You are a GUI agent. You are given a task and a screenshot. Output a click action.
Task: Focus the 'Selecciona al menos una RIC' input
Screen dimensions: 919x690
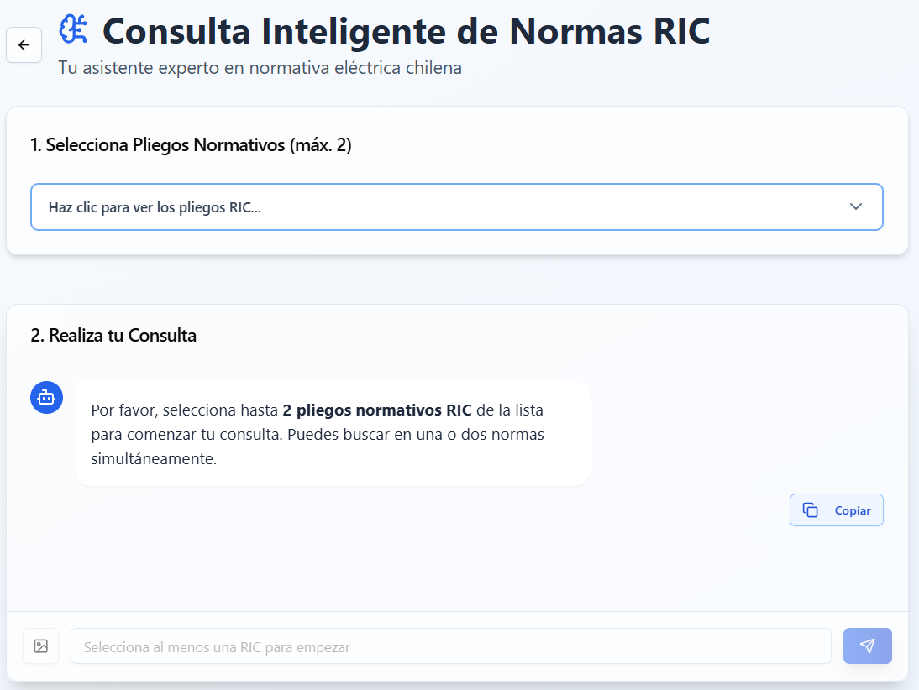pyautogui.click(x=450, y=646)
